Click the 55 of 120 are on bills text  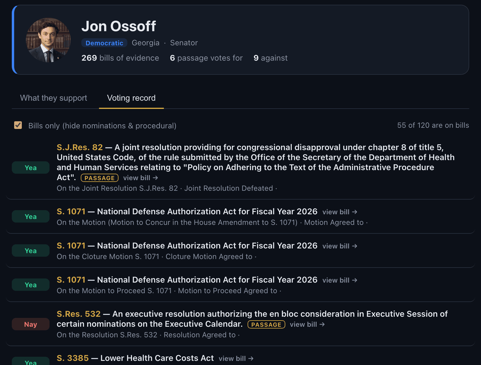[x=433, y=125]
